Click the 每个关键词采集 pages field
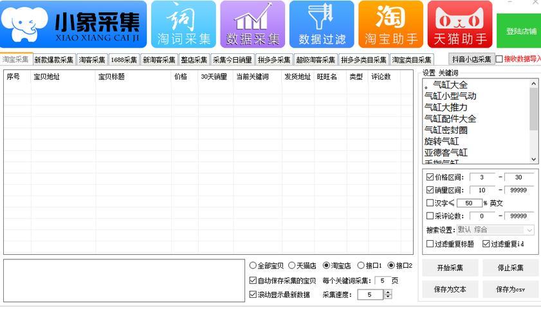Image resolution: width=541 pixels, height=321 pixels. tap(382, 281)
